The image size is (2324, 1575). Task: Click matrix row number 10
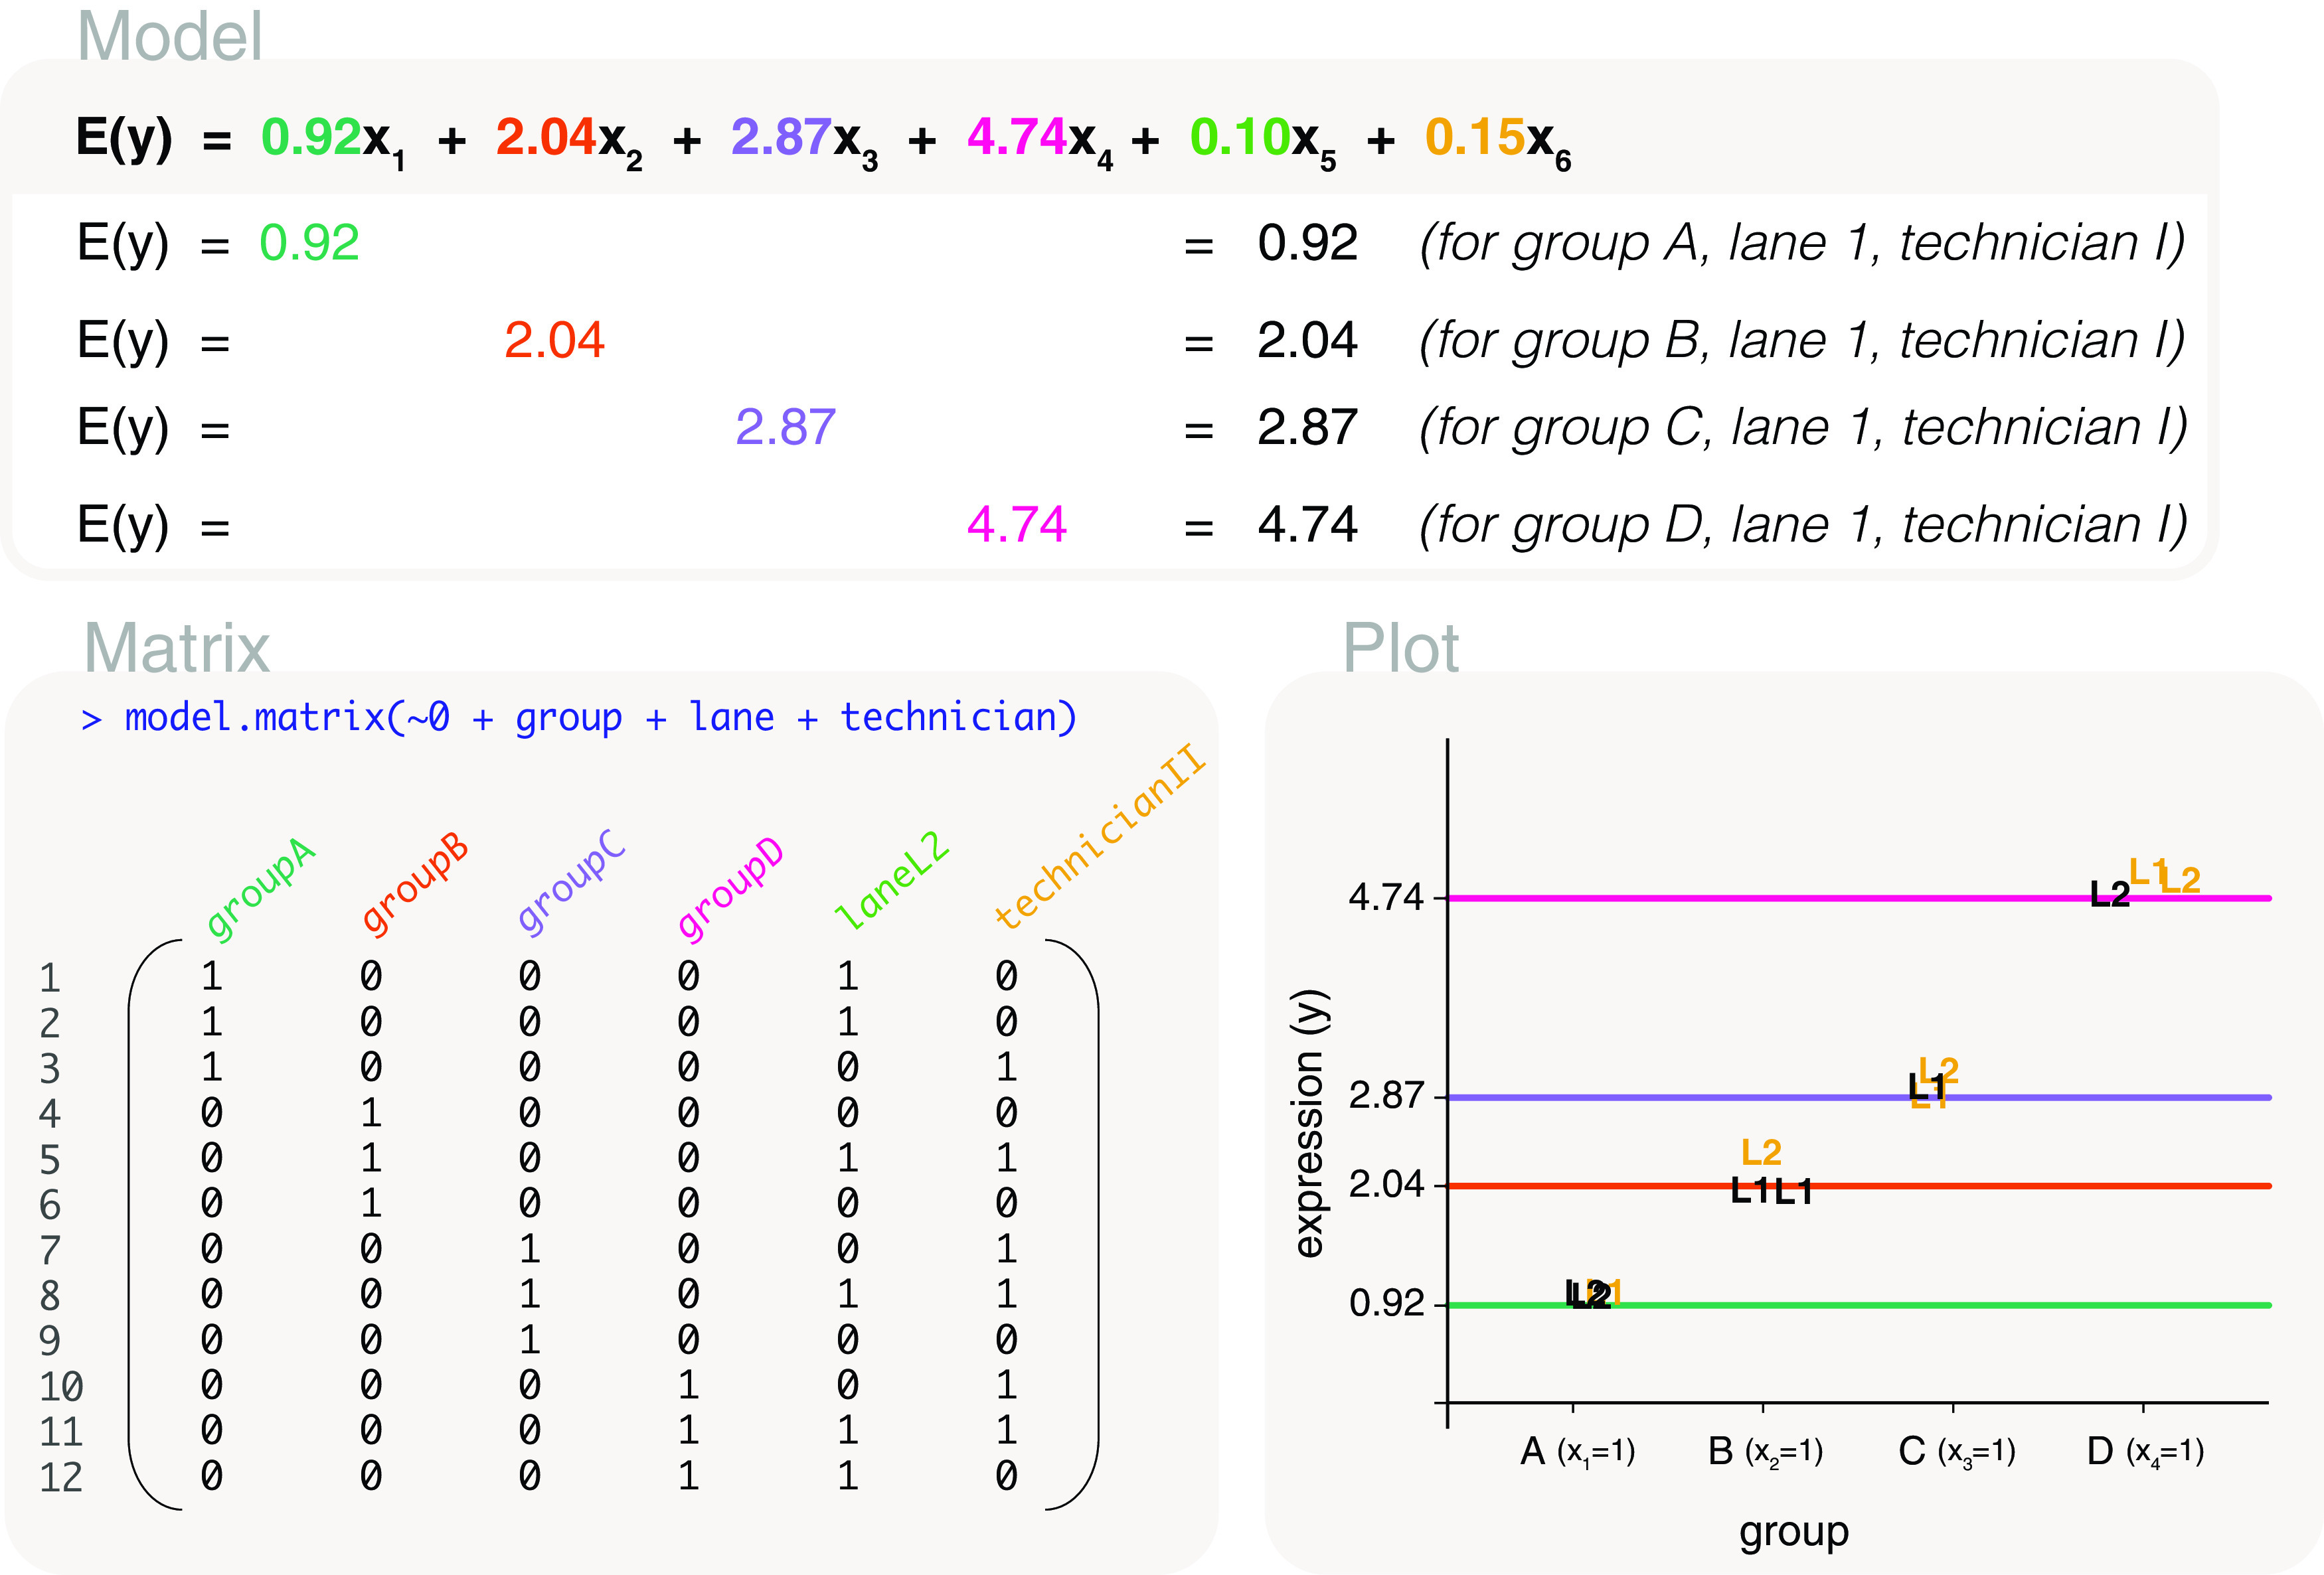tap(61, 1386)
